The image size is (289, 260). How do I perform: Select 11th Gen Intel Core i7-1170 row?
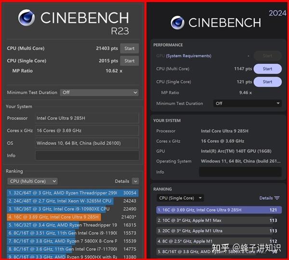(x=73, y=249)
